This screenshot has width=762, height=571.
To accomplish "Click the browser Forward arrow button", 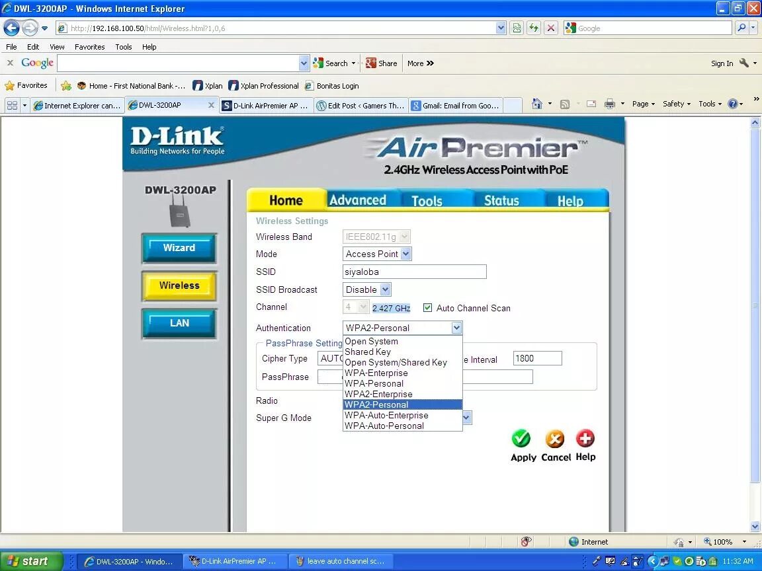I will [x=30, y=28].
